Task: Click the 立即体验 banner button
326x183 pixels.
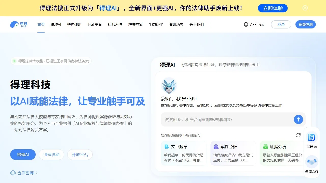Action: click(x=273, y=8)
